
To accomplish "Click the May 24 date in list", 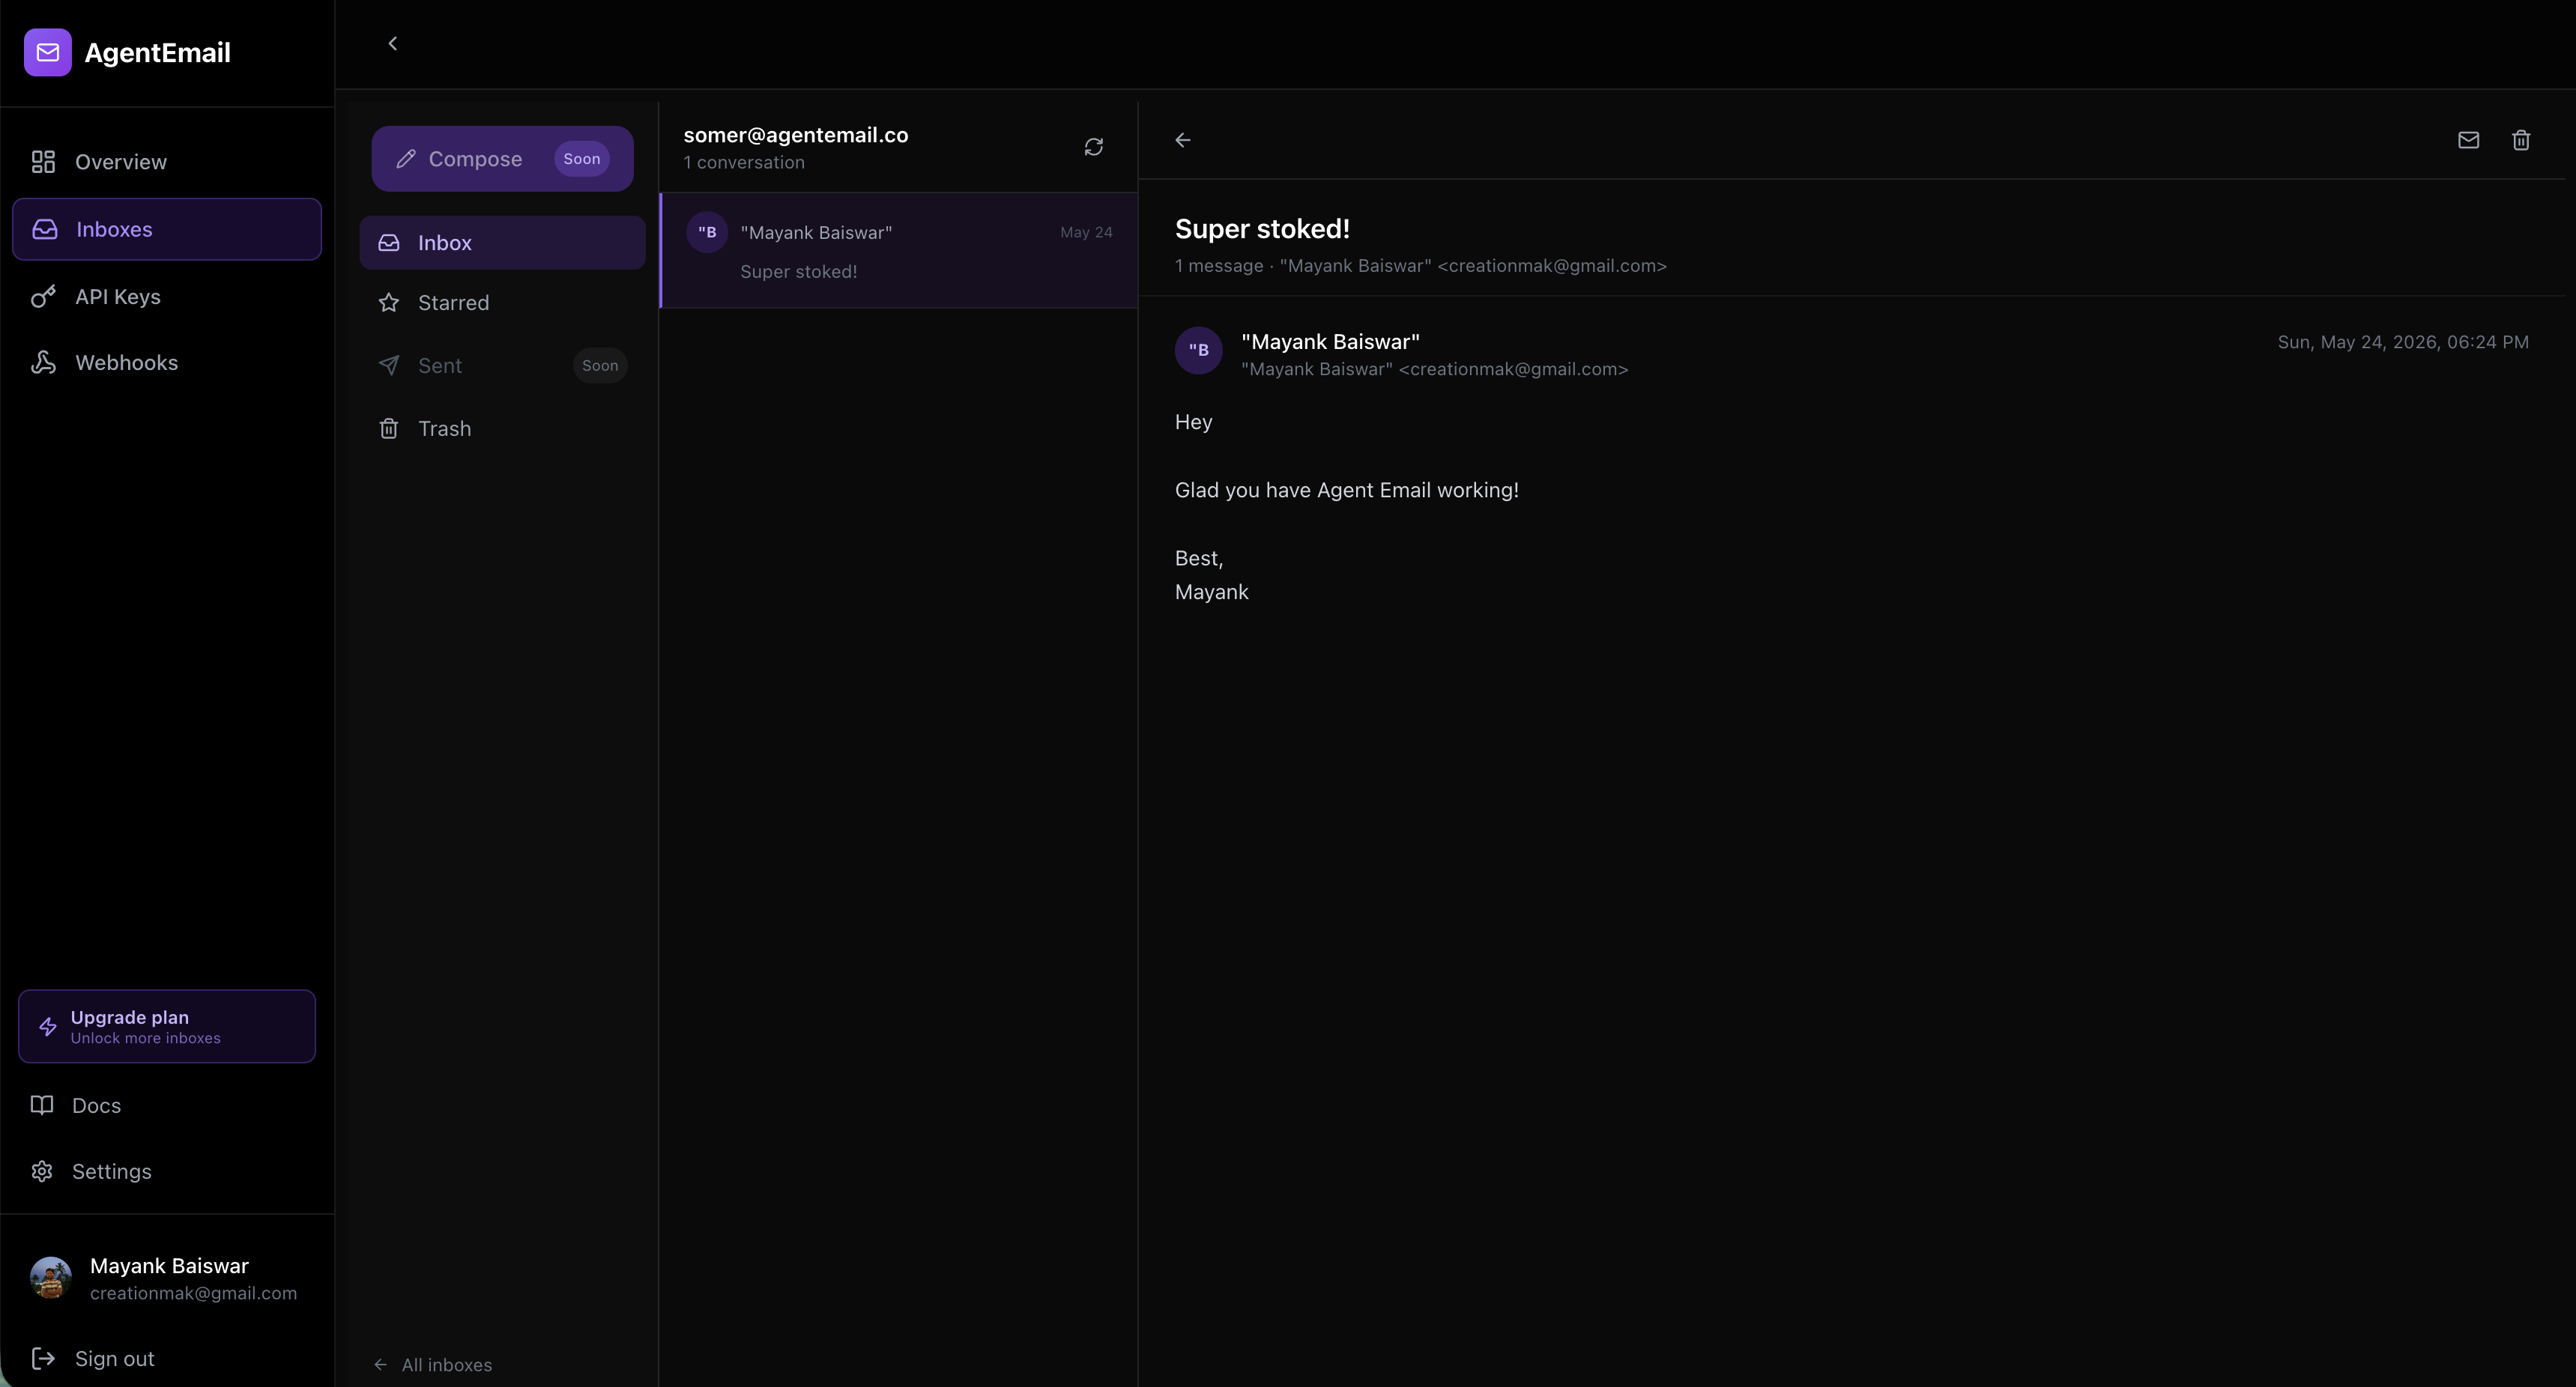I will (1086, 233).
